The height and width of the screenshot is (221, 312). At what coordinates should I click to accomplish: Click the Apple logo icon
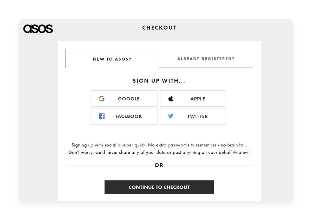pyautogui.click(x=171, y=99)
